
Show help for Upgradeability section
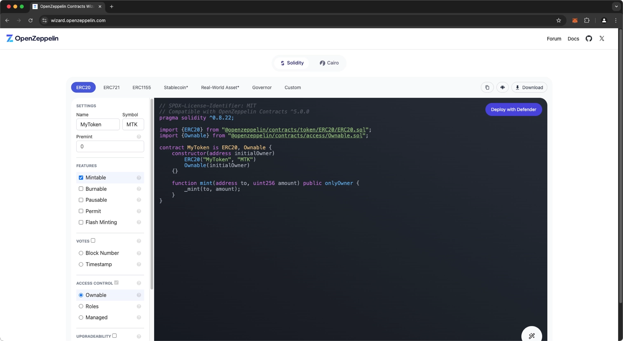tap(139, 336)
